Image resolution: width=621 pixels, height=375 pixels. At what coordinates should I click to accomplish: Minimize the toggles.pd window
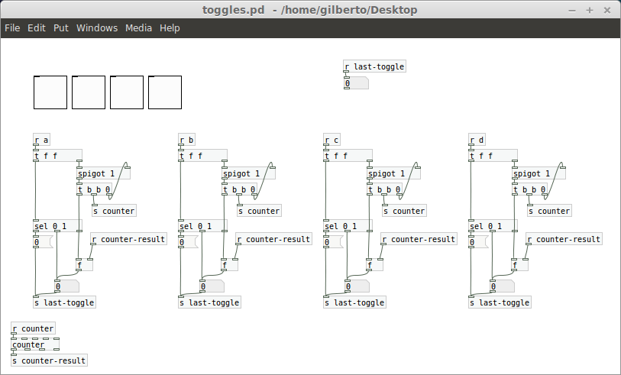(572, 9)
